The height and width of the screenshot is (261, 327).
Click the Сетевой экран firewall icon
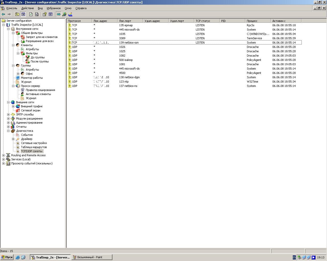[18, 110]
